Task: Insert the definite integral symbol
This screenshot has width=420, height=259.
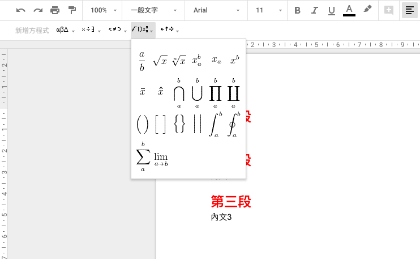Action: click(215, 124)
